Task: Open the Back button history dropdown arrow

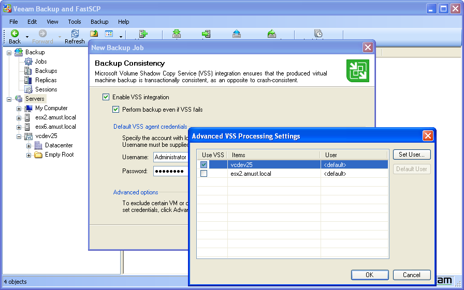Action: pyautogui.click(x=27, y=37)
